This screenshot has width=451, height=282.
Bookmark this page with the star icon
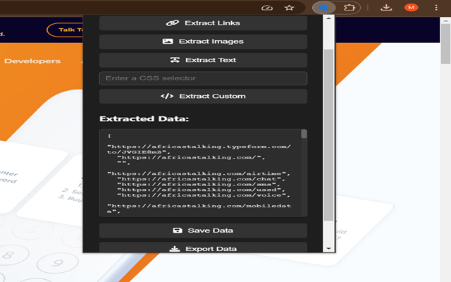coord(290,8)
